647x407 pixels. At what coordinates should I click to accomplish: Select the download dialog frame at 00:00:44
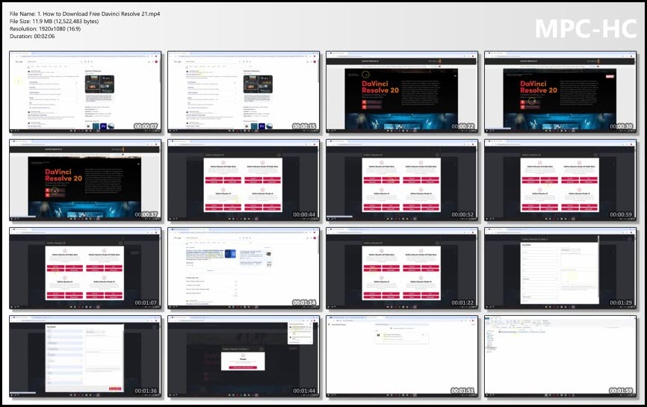pyautogui.click(x=244, y=180)
